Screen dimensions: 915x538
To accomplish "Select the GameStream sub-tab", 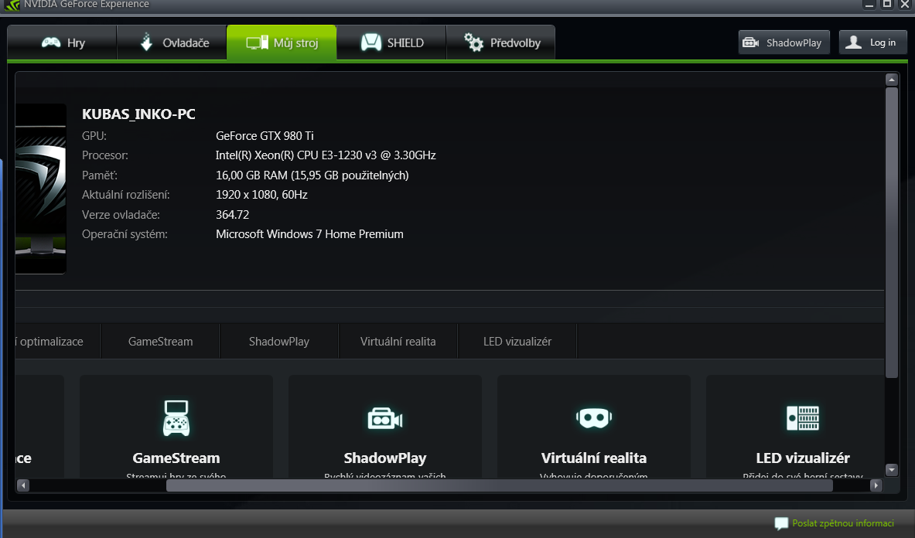I will [x=160, y=342].
